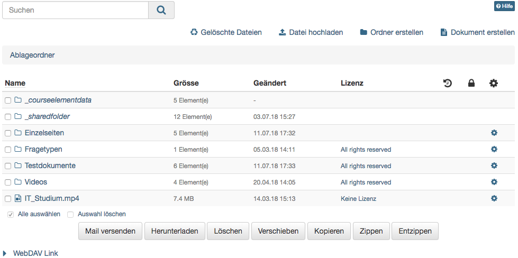Focus the Suchen search field
The width and height of the screenshot is (518, 258).
pyautogui.click(x=76, y=10)
